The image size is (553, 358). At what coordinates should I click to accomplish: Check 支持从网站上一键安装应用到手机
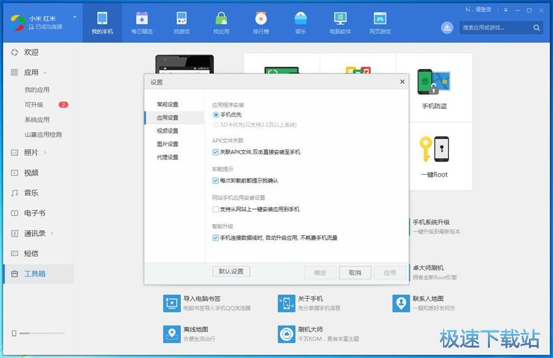pos(215,209)
